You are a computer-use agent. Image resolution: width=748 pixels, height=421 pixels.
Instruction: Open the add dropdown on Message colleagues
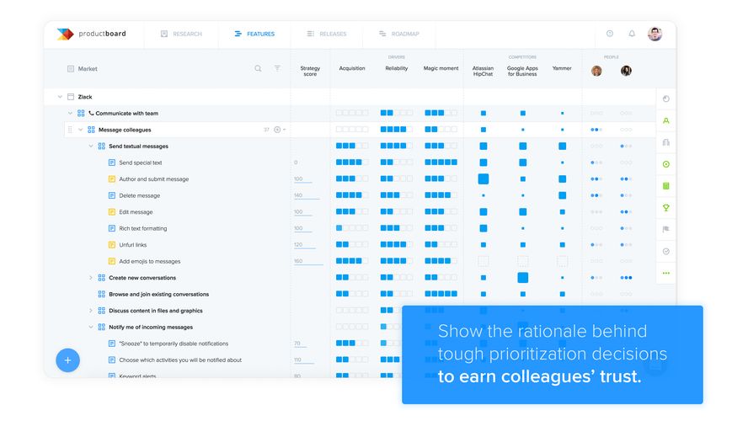[280, 130]
